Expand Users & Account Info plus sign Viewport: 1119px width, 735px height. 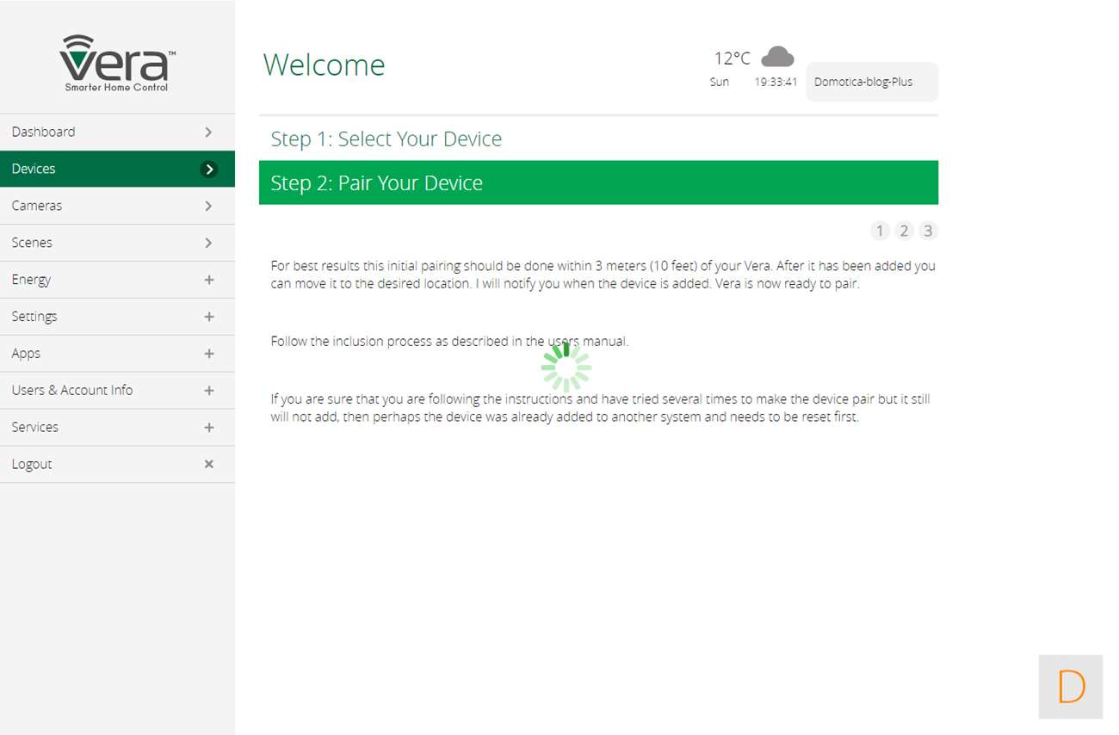pos(208,391)
